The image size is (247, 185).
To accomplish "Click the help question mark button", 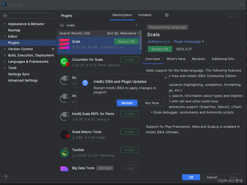I will pos(6,177).
